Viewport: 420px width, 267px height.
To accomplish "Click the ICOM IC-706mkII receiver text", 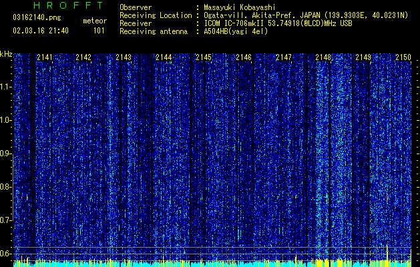I will (x=278, y=23).
